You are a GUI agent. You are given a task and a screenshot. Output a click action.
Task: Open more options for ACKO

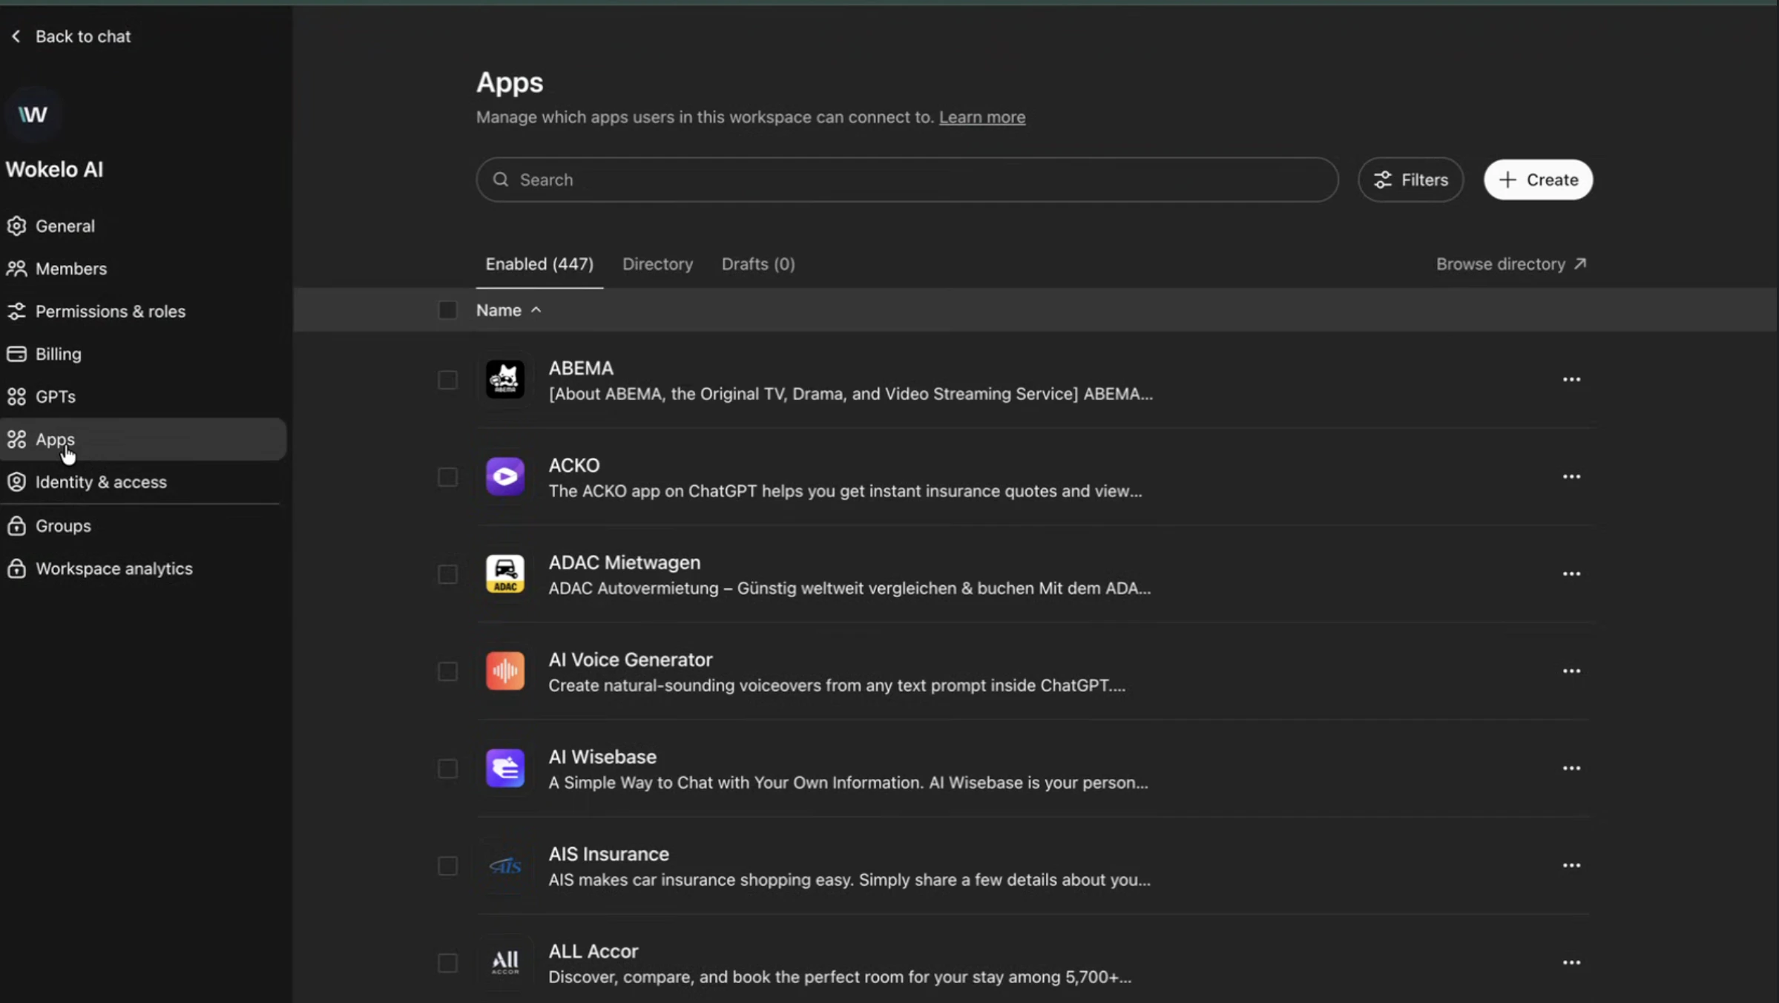(x=1571, y=476)
